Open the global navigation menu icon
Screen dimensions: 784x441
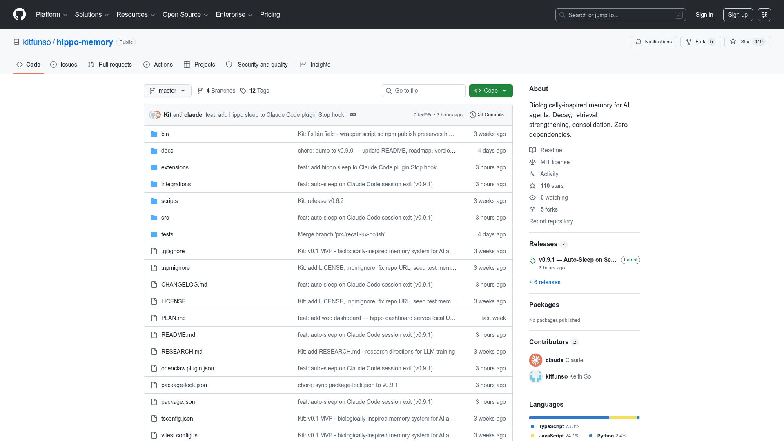(x=764, y=15)
